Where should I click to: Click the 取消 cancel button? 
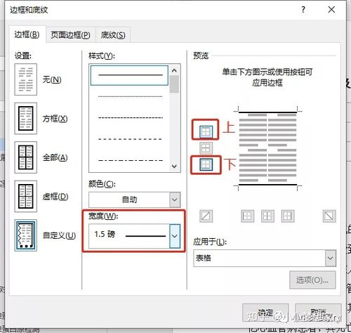click(x=318, y=313)
